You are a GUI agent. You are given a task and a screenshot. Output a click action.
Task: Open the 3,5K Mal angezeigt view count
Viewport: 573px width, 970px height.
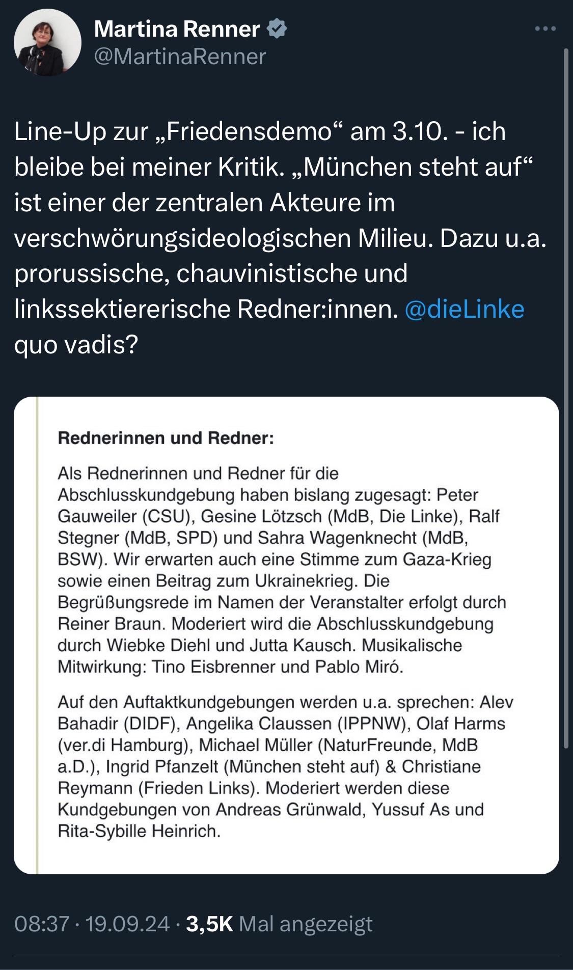(279, 924)
